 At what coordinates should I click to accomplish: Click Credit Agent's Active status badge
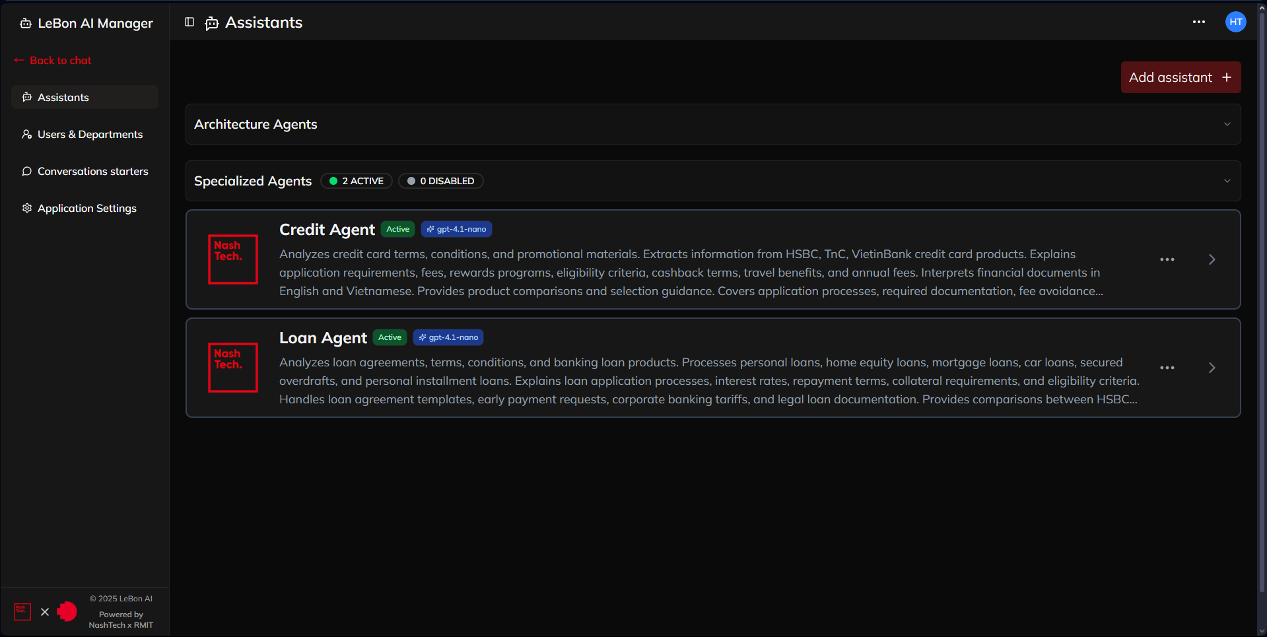pos(398,229)
